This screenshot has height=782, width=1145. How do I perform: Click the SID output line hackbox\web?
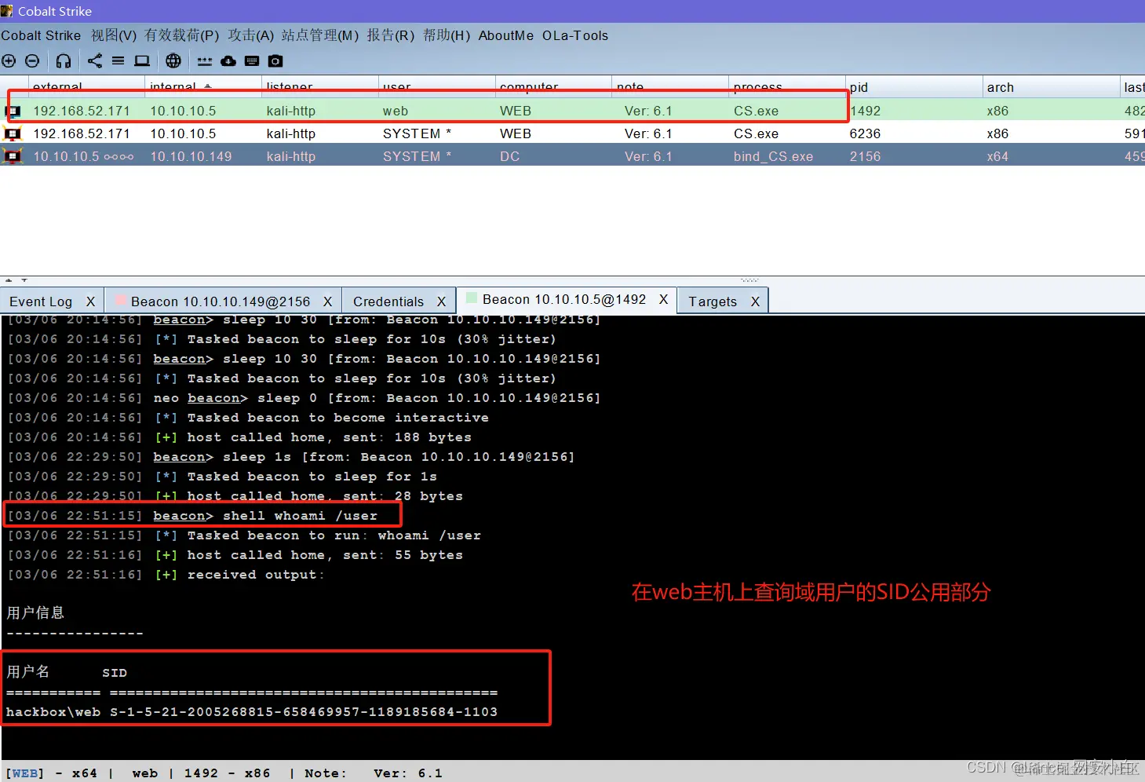252,712
